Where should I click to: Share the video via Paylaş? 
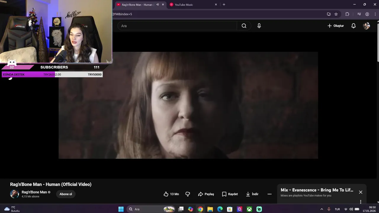(x=206, y=194)
